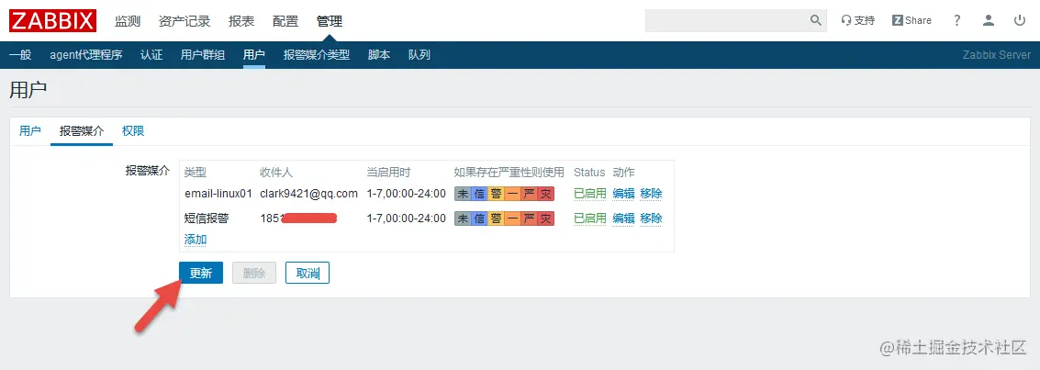The image size is (1040, 370).
Task: Click 1-7,00:00-24:00 in email-linux01 row
Action: coord(406,194)
